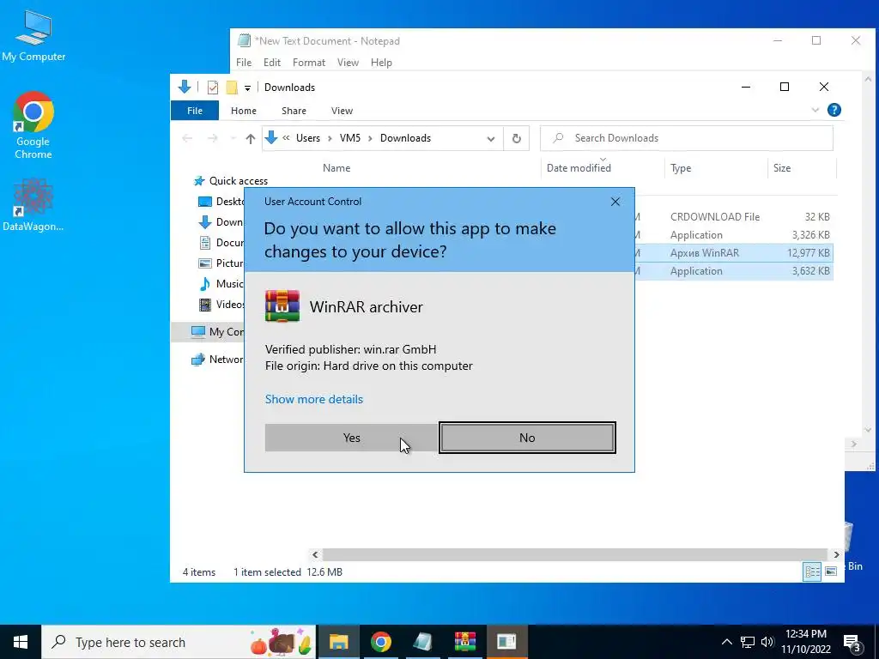Screen dimensions: 879x659
Task: Open the Show more details link
Action: (x=314, y=399)
